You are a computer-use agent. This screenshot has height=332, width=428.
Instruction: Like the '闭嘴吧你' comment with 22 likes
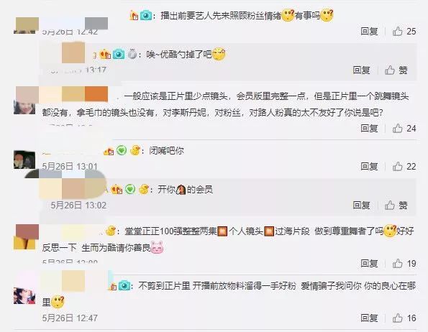click(x=397, y=166)
